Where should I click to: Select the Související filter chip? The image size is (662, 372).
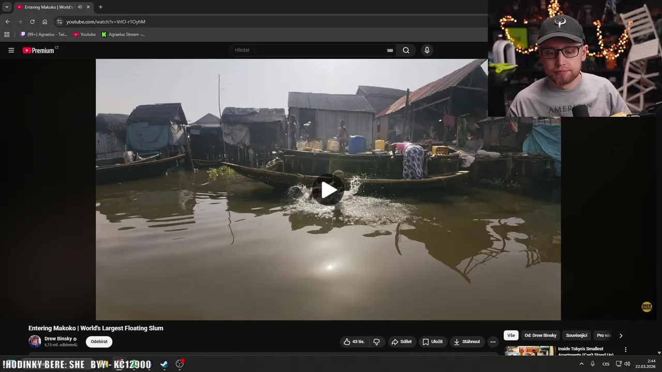pyautogui.click(x=577, y=335)
